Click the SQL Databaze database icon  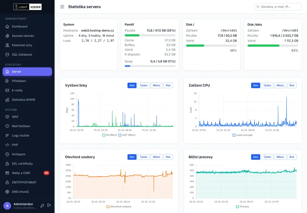(x=7, y=54)
